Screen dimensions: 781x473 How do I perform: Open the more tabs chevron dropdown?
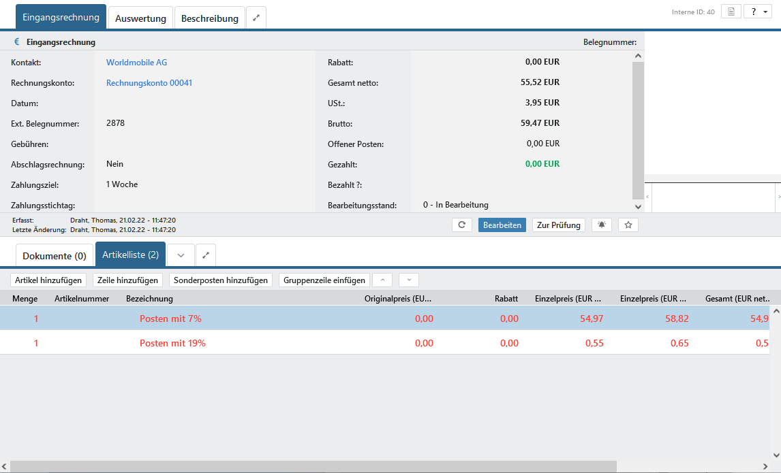click(x=181, y=255)
